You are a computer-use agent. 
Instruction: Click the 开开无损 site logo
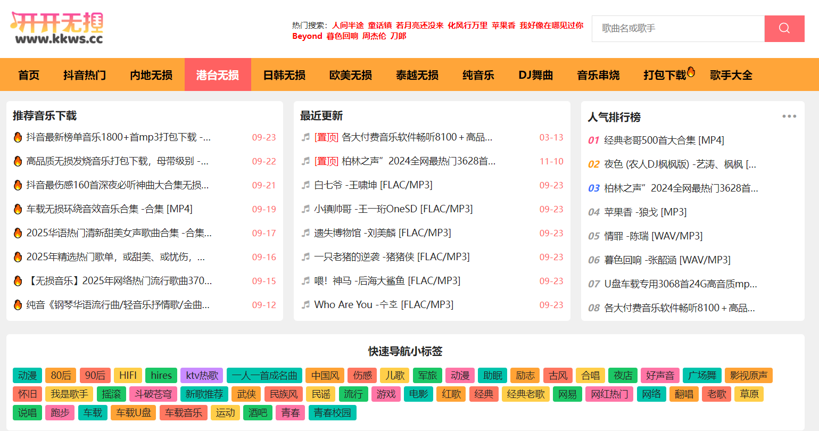pos(57,28)
